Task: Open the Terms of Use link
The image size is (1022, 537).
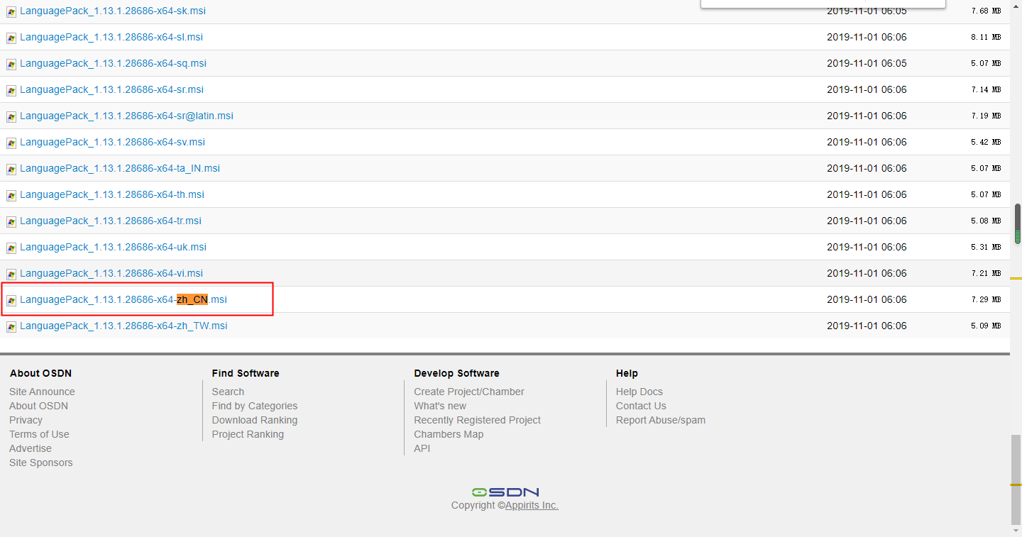Action: 39,434
